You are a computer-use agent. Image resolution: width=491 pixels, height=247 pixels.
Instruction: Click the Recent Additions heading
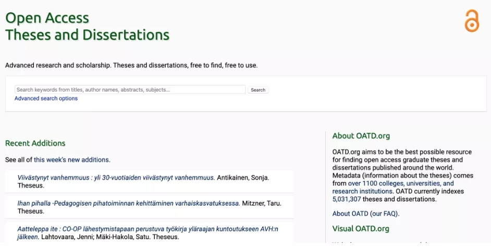click(35, 143)
